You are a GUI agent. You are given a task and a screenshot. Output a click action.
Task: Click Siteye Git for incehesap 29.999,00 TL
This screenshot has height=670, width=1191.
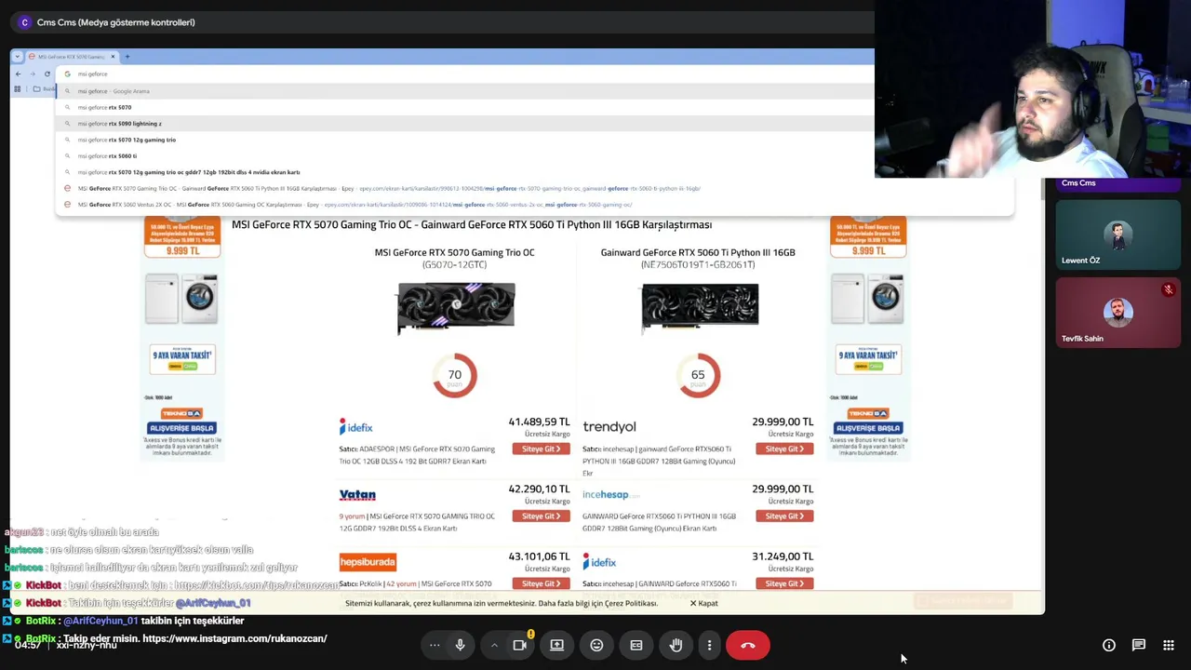click(x=784, y=516)
